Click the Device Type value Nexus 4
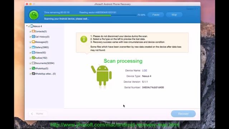The image size is (229, 129). [147, 76]
